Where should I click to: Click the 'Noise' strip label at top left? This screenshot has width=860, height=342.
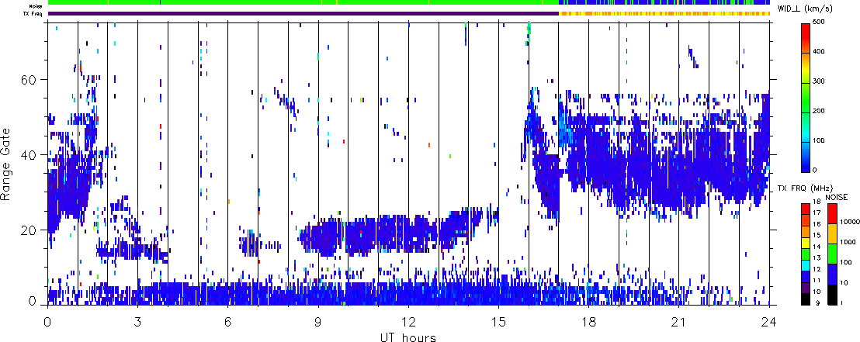[x=36, y=5]
